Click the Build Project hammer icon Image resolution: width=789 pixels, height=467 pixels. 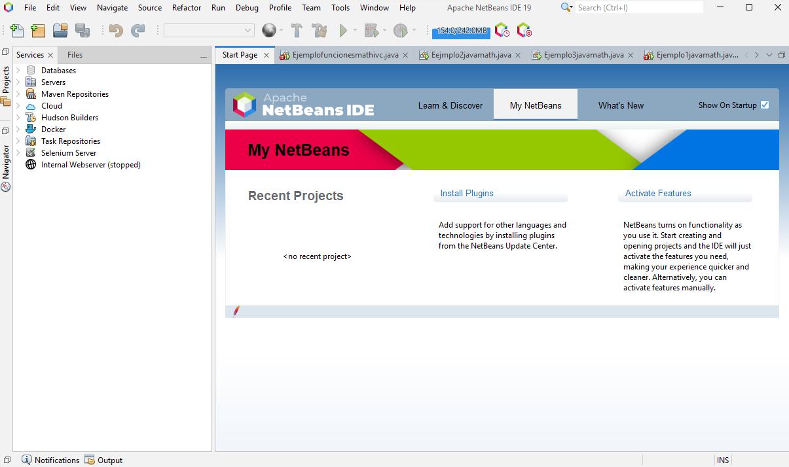(x=297, y=30)
